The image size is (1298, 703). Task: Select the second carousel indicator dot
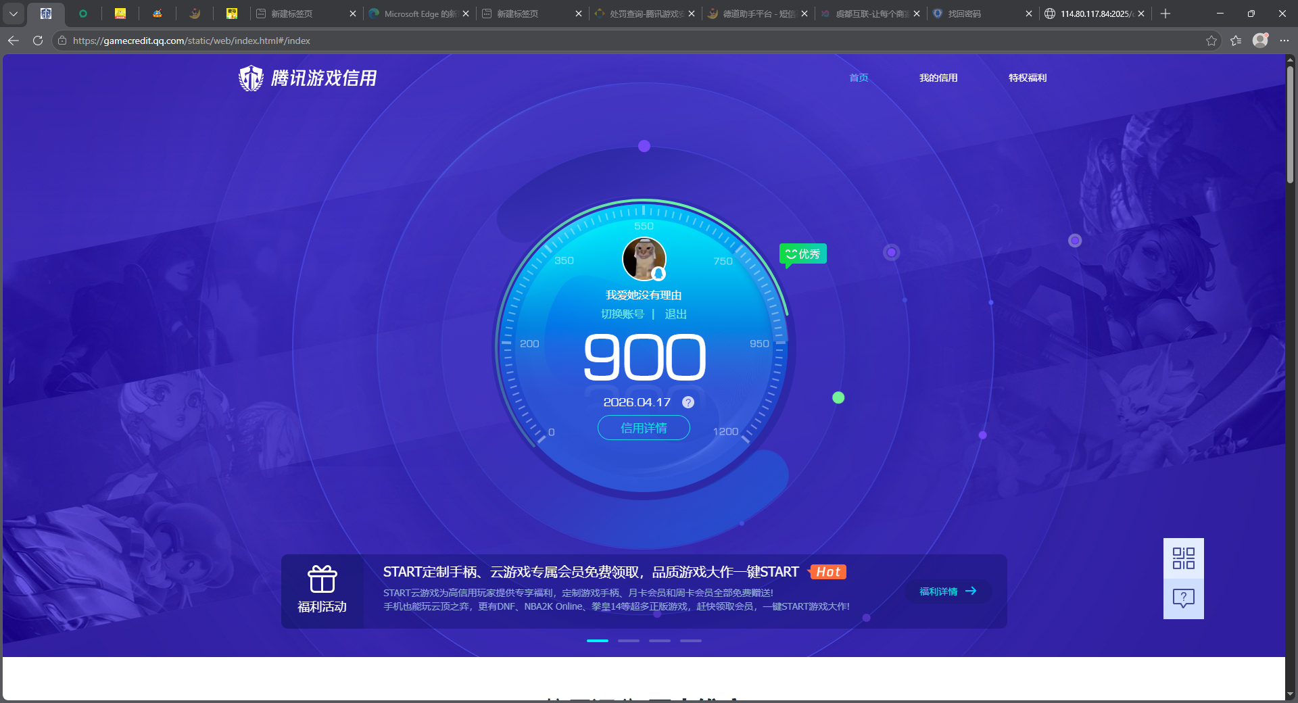click(628, 641)
